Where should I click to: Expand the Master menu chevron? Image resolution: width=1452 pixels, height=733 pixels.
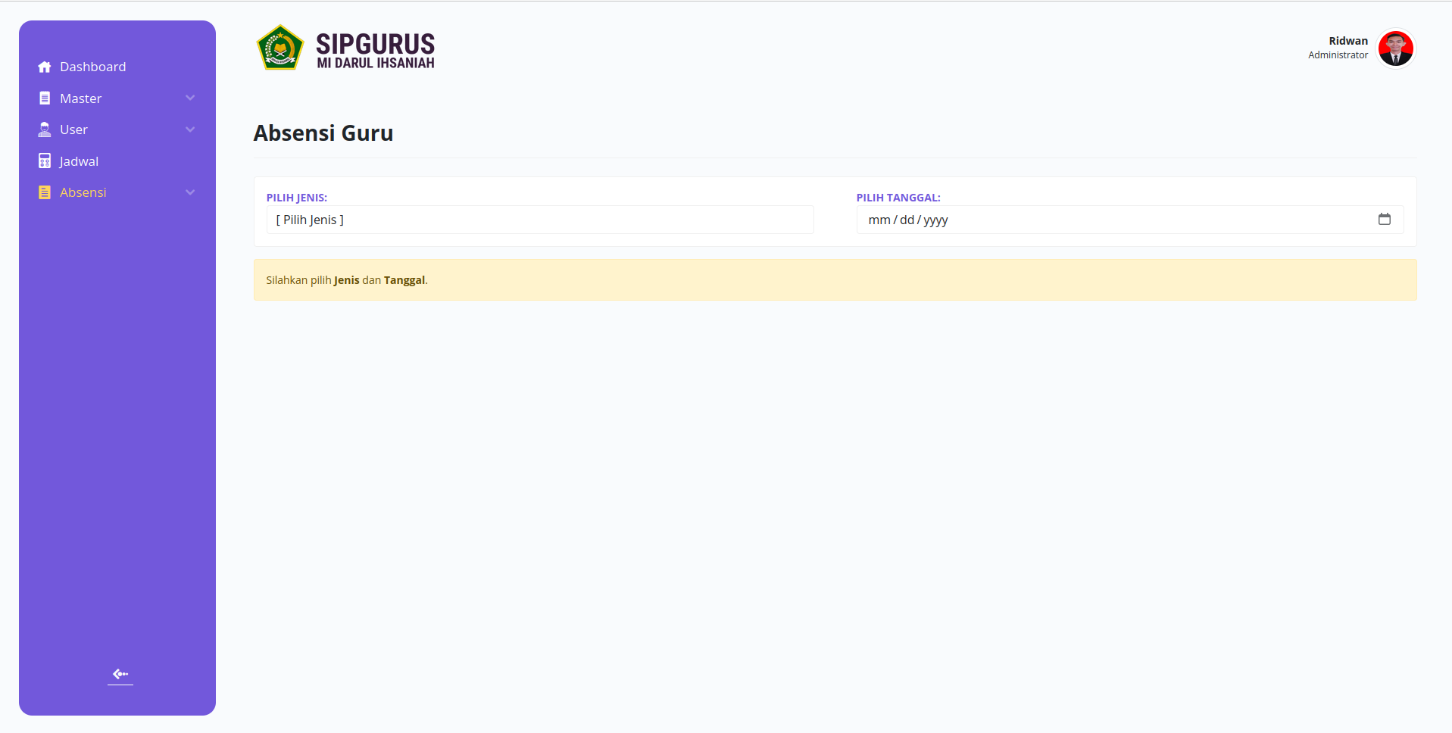[x=190, y=98]
